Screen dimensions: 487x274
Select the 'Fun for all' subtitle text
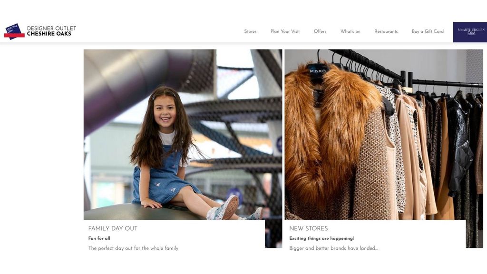pyautogui.click(x=97, y=238)
